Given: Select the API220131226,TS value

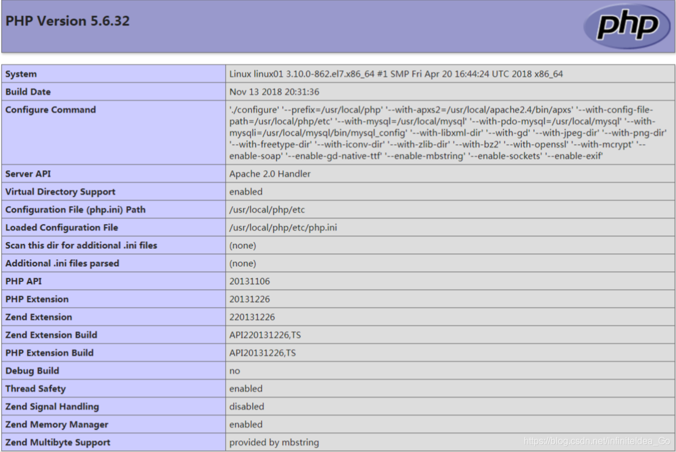Looking at the screenshot, I should [265, 335].
